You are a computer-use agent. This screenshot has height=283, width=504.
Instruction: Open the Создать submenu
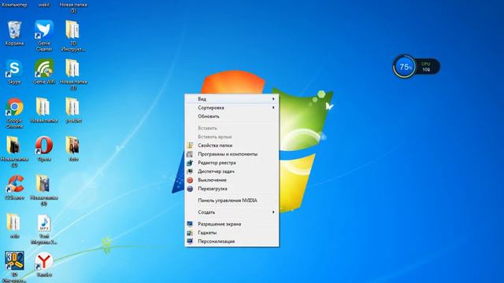(232, 212)
